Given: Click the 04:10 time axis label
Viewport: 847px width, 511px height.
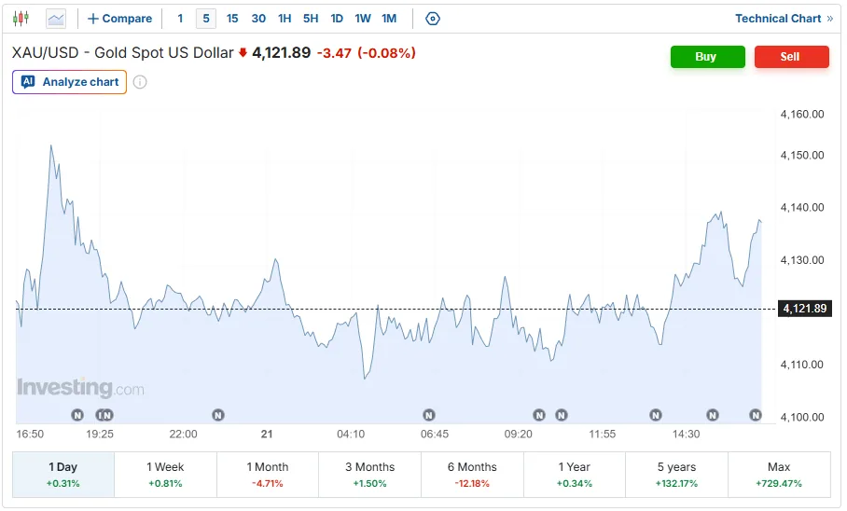Looking at the screenshot, I should click(x=351, y=434).
